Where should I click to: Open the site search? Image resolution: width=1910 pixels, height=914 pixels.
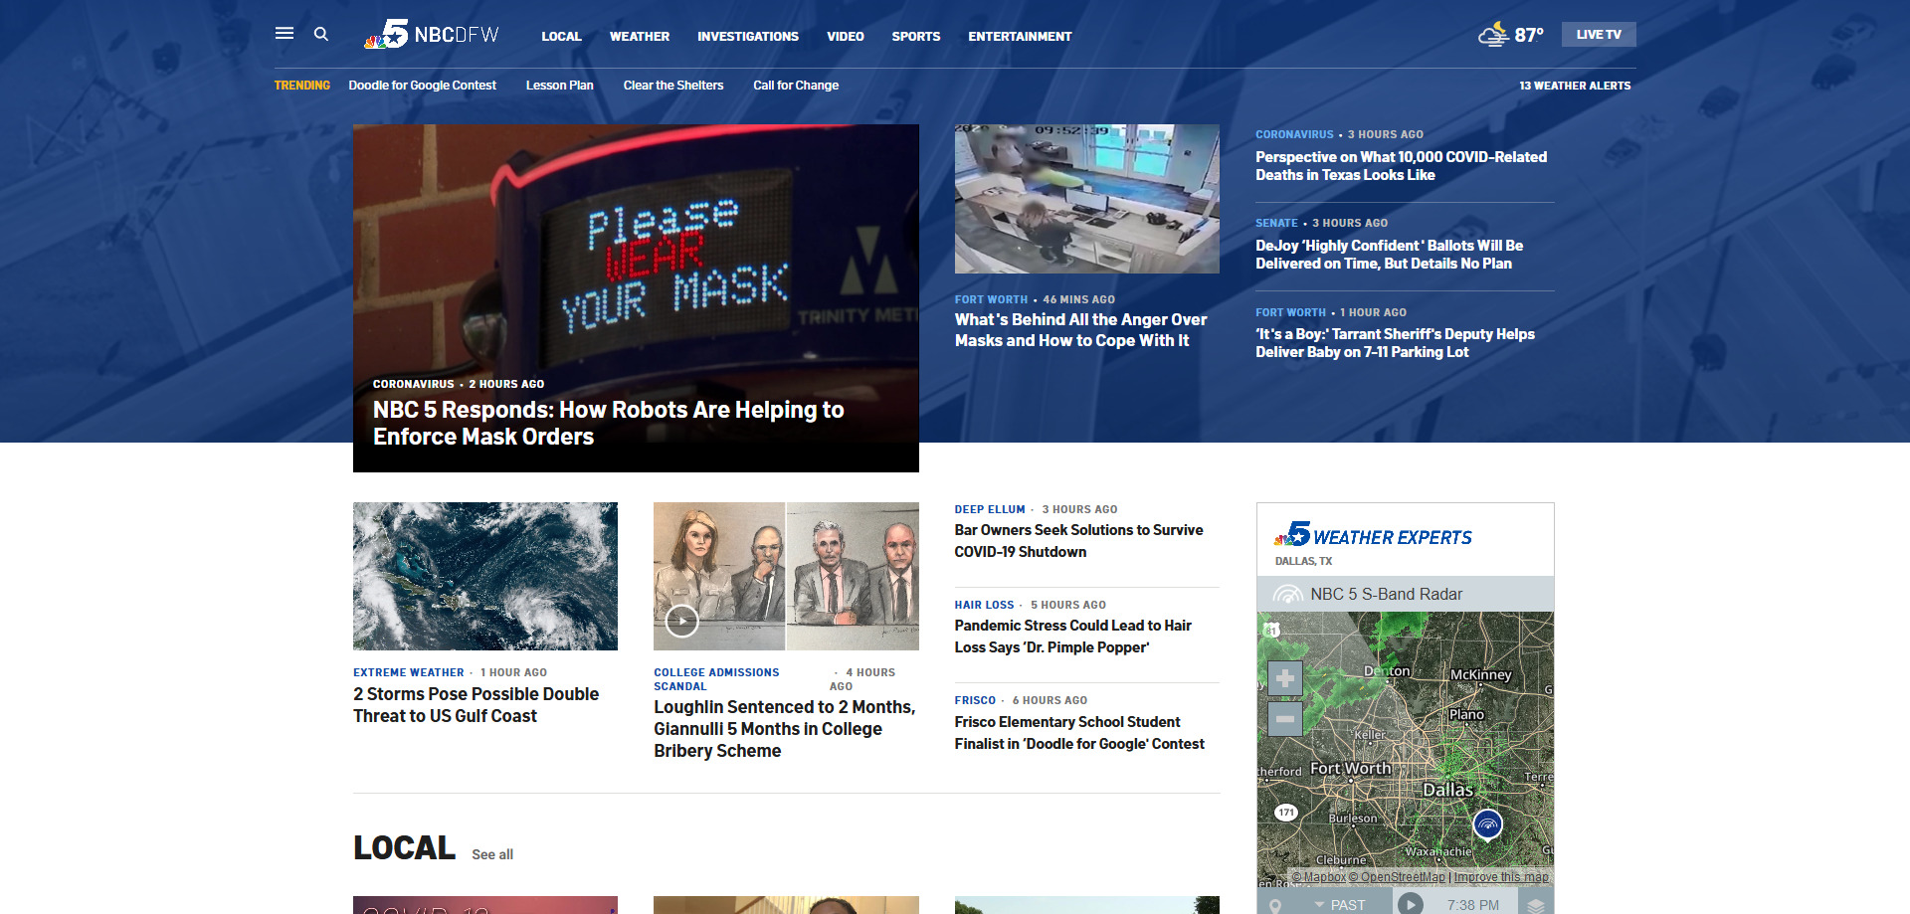click(321, 34)
